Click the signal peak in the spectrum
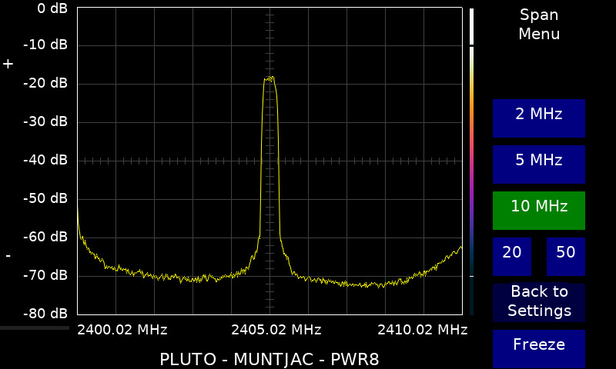The height and width of the screenshot is (369, 616). coord(269,78)
